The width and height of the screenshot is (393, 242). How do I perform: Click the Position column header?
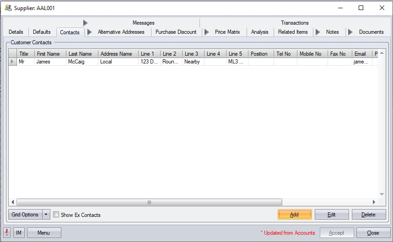(x=261, y=53)
